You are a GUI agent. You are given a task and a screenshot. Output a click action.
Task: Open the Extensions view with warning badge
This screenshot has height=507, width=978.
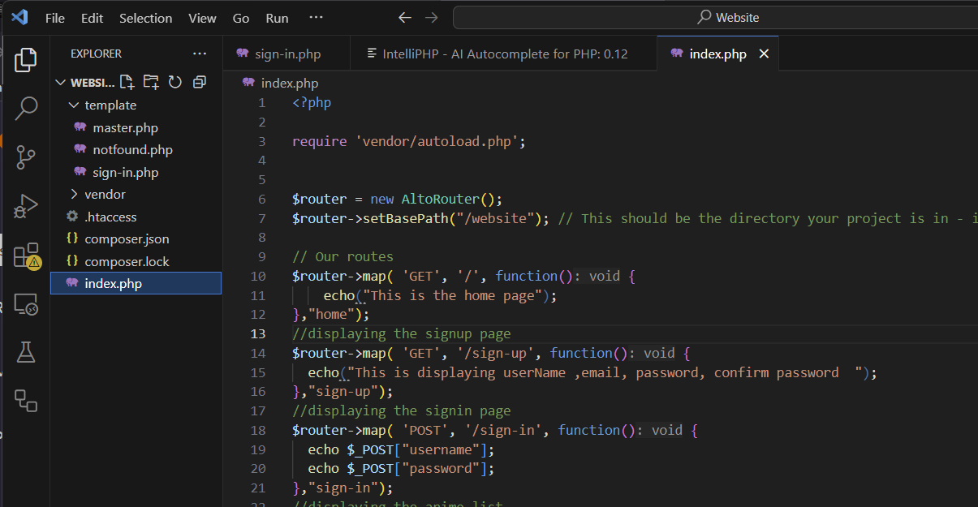(26, 255)
